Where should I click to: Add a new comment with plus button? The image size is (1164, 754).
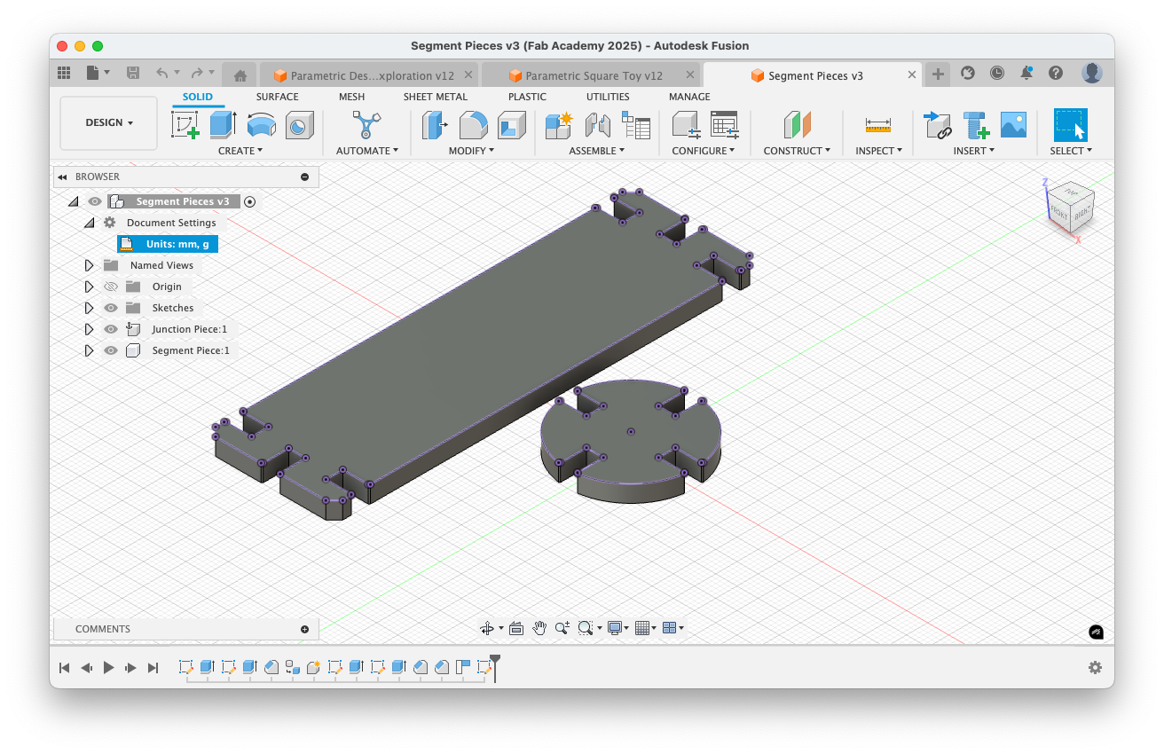304,629
